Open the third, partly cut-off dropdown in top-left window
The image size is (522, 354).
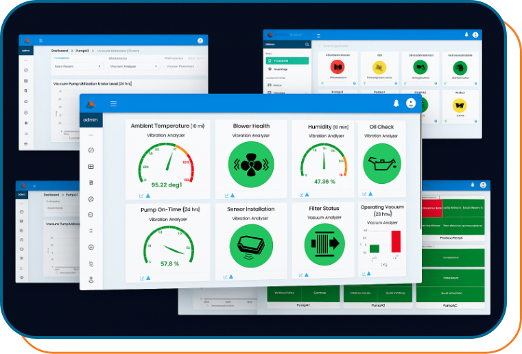click(185, 67)
